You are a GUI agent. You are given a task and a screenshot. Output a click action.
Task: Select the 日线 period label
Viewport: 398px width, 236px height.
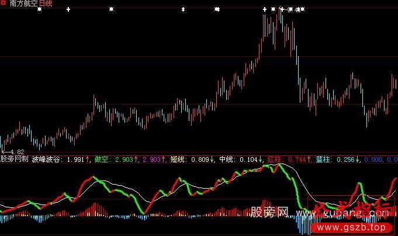(46, 4)
